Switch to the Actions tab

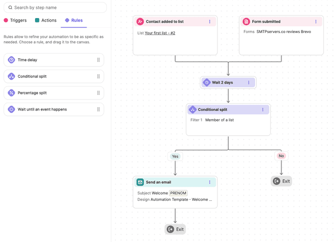pos(45,21)
